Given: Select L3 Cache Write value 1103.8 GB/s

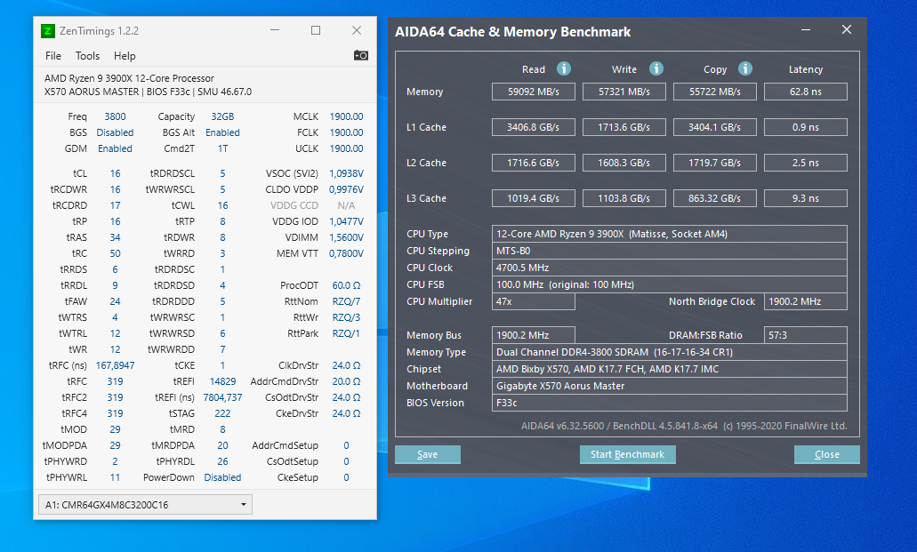Looking at the screenshot, I should [624, 199].
